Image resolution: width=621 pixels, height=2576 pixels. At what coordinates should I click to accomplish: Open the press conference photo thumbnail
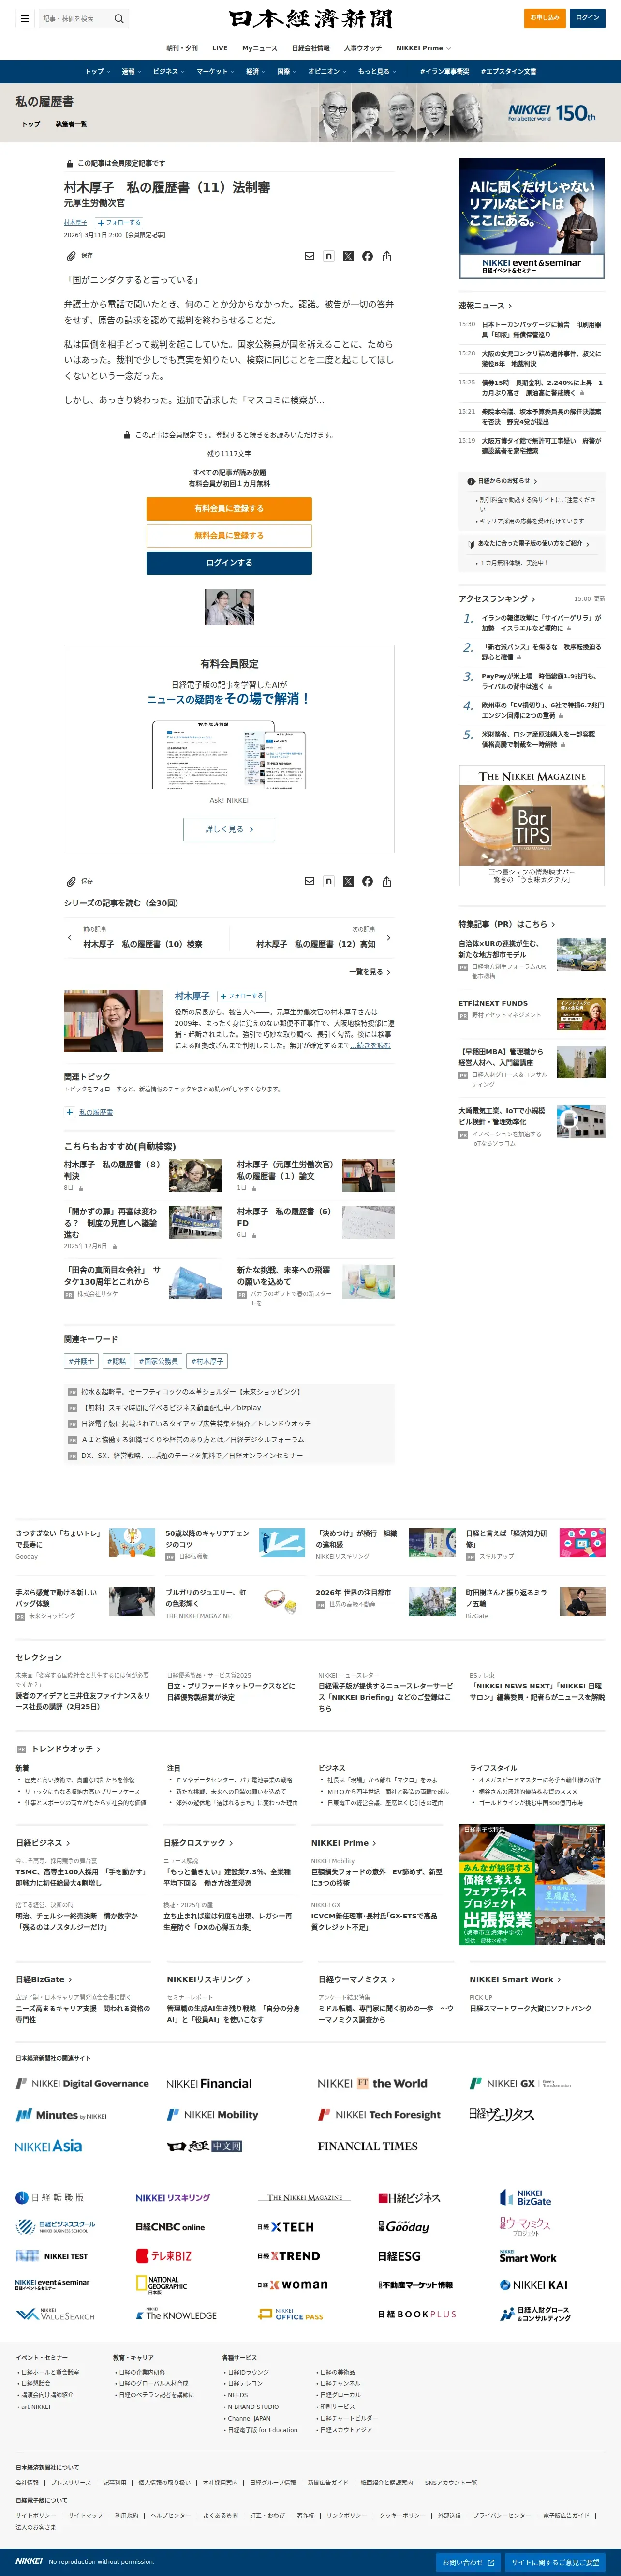229,607
